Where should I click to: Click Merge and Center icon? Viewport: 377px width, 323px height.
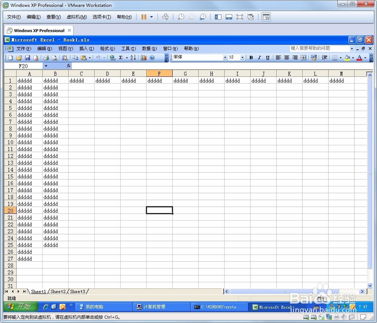pos(303,58)
